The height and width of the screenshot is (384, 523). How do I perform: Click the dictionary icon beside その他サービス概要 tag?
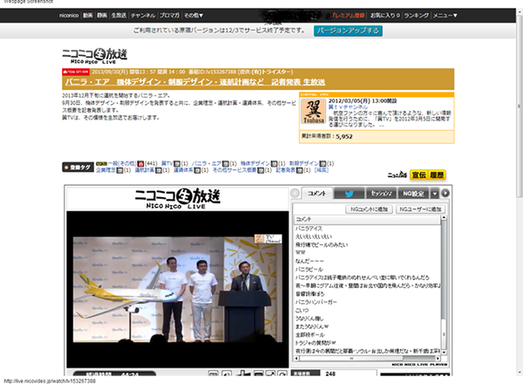(x=260, y=171)
